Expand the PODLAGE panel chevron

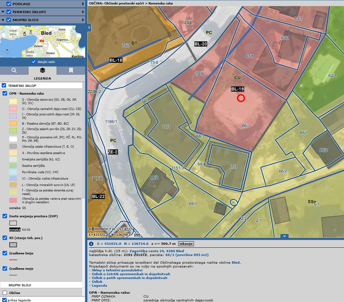[83, 4]
